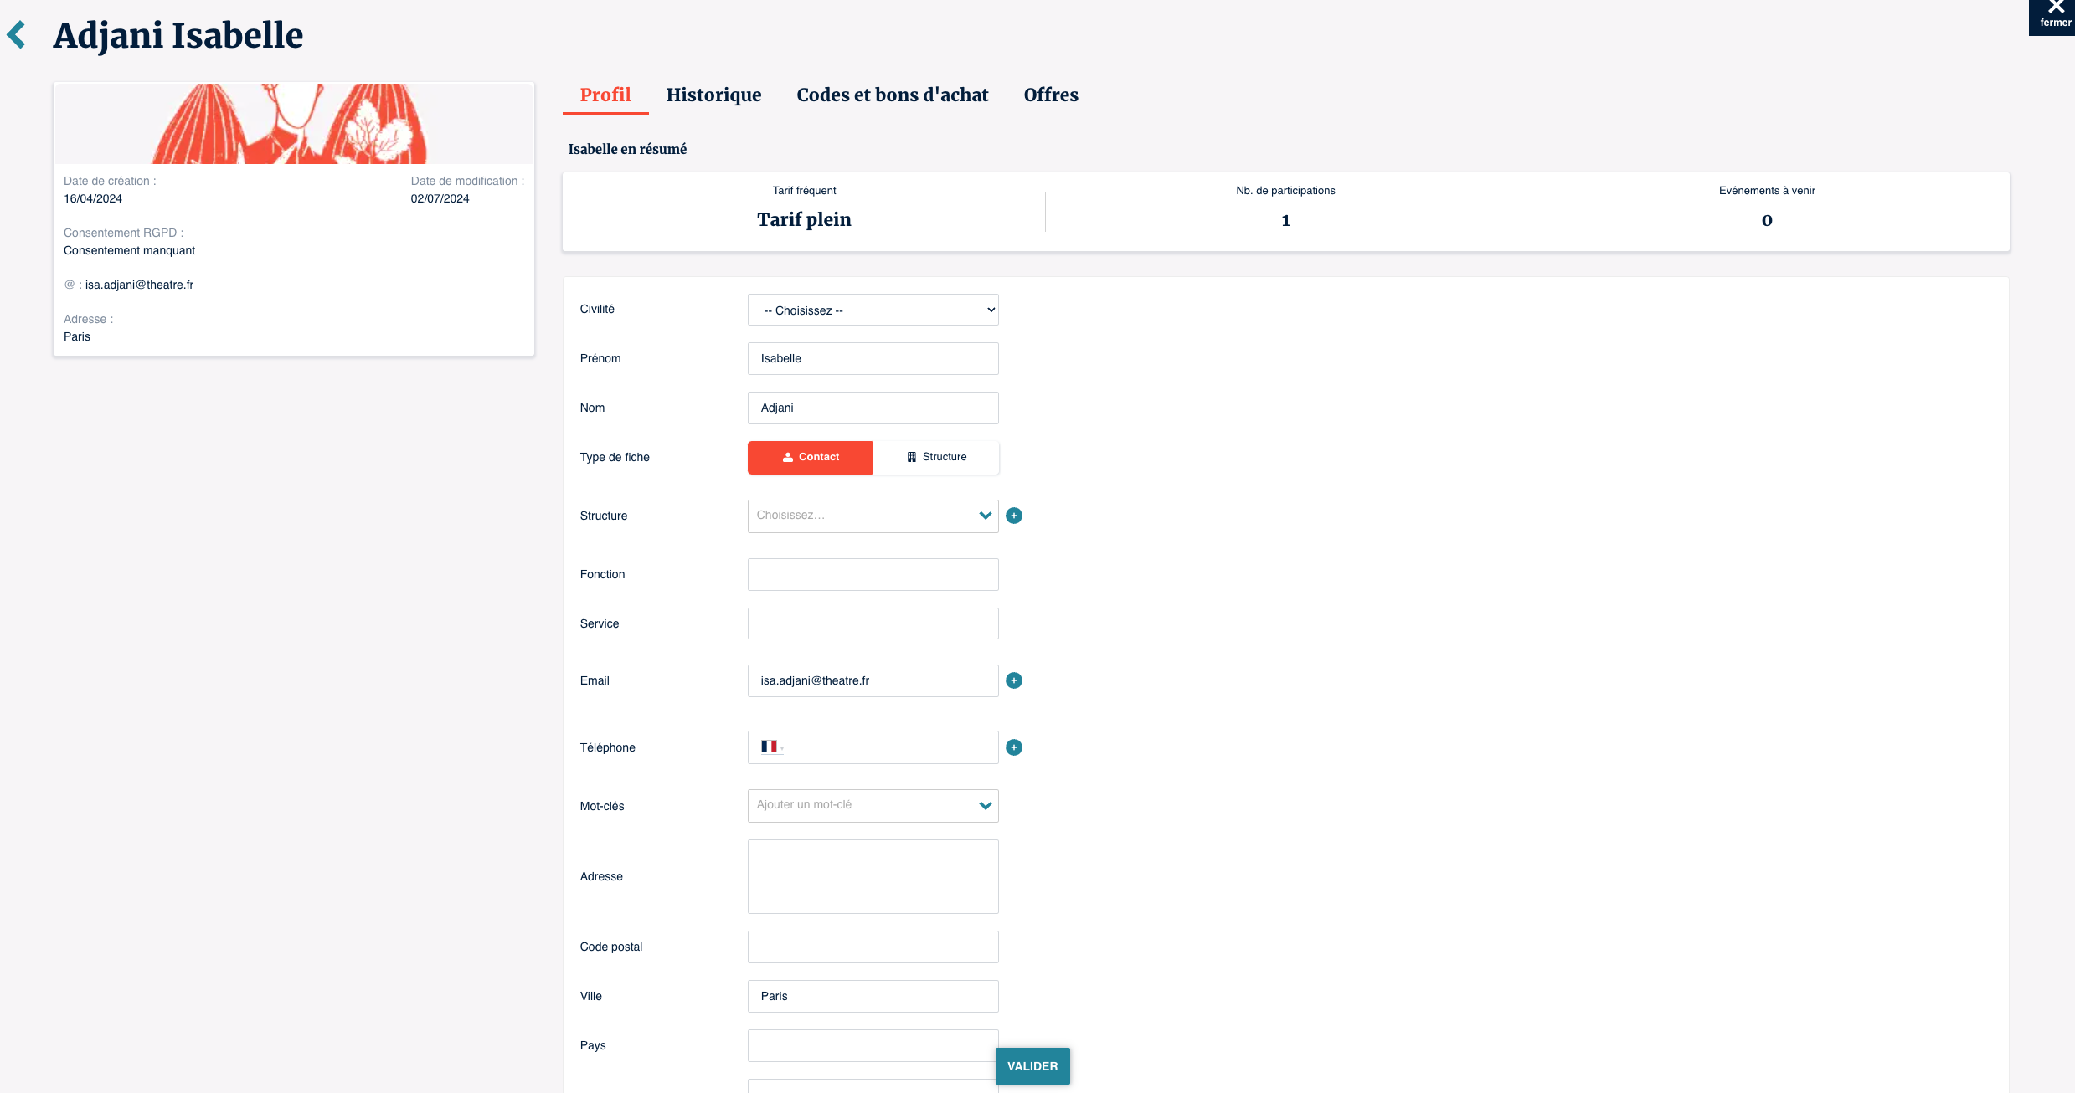This screenshot has width=2075, height=1093.
Task: Go to the Offres tab
Action: click(x=1050, y=95)
